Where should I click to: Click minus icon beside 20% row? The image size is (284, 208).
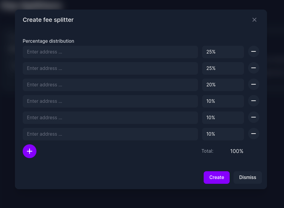point(254,85)
